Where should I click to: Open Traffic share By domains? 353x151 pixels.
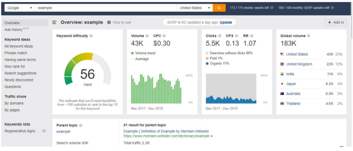14,103
